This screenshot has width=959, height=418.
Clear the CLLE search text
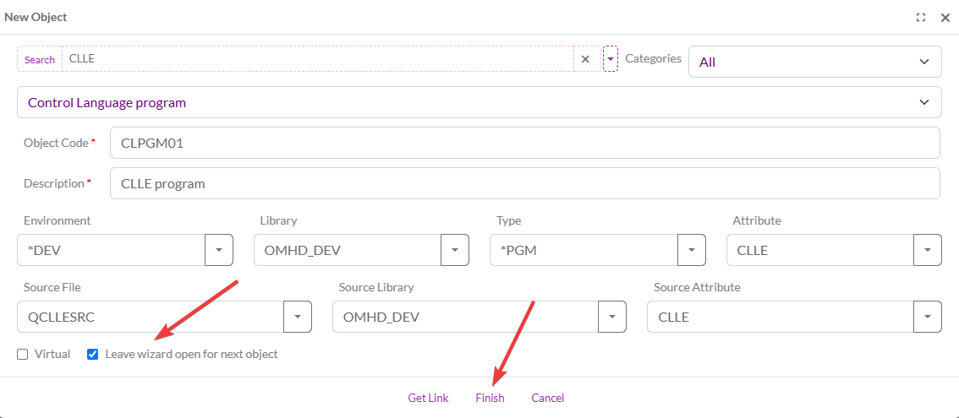[585, 59]
